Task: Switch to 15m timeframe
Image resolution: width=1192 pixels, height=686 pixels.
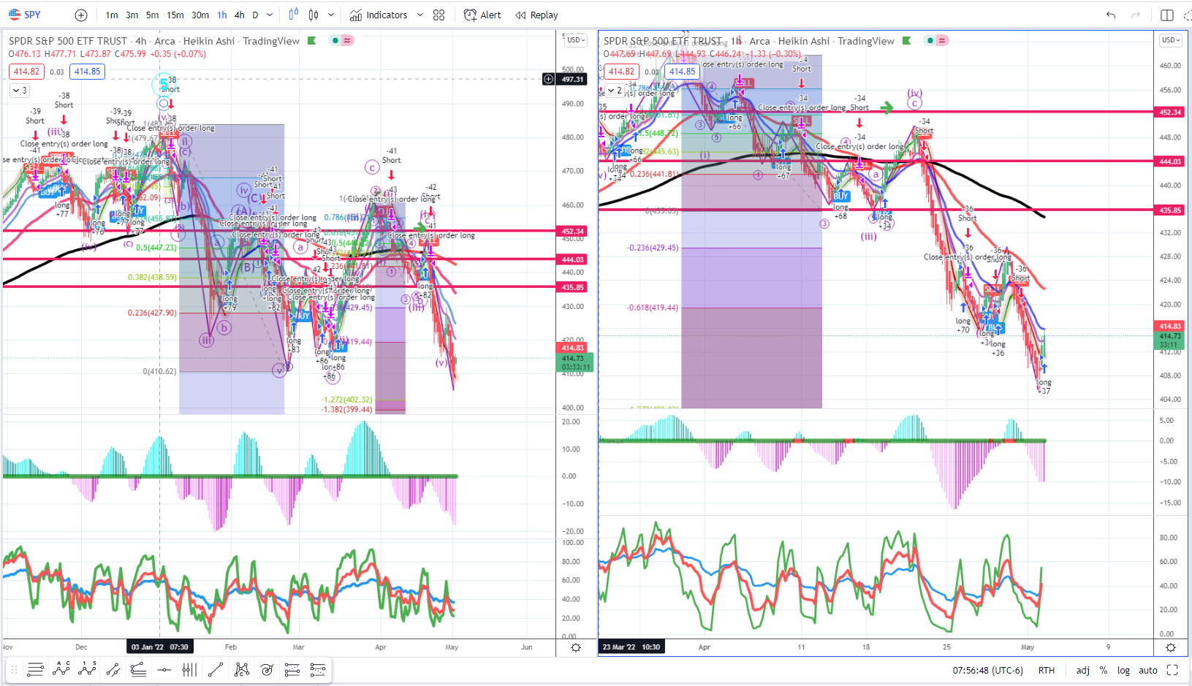Action: pyautogui.click(x=175, y=15)
